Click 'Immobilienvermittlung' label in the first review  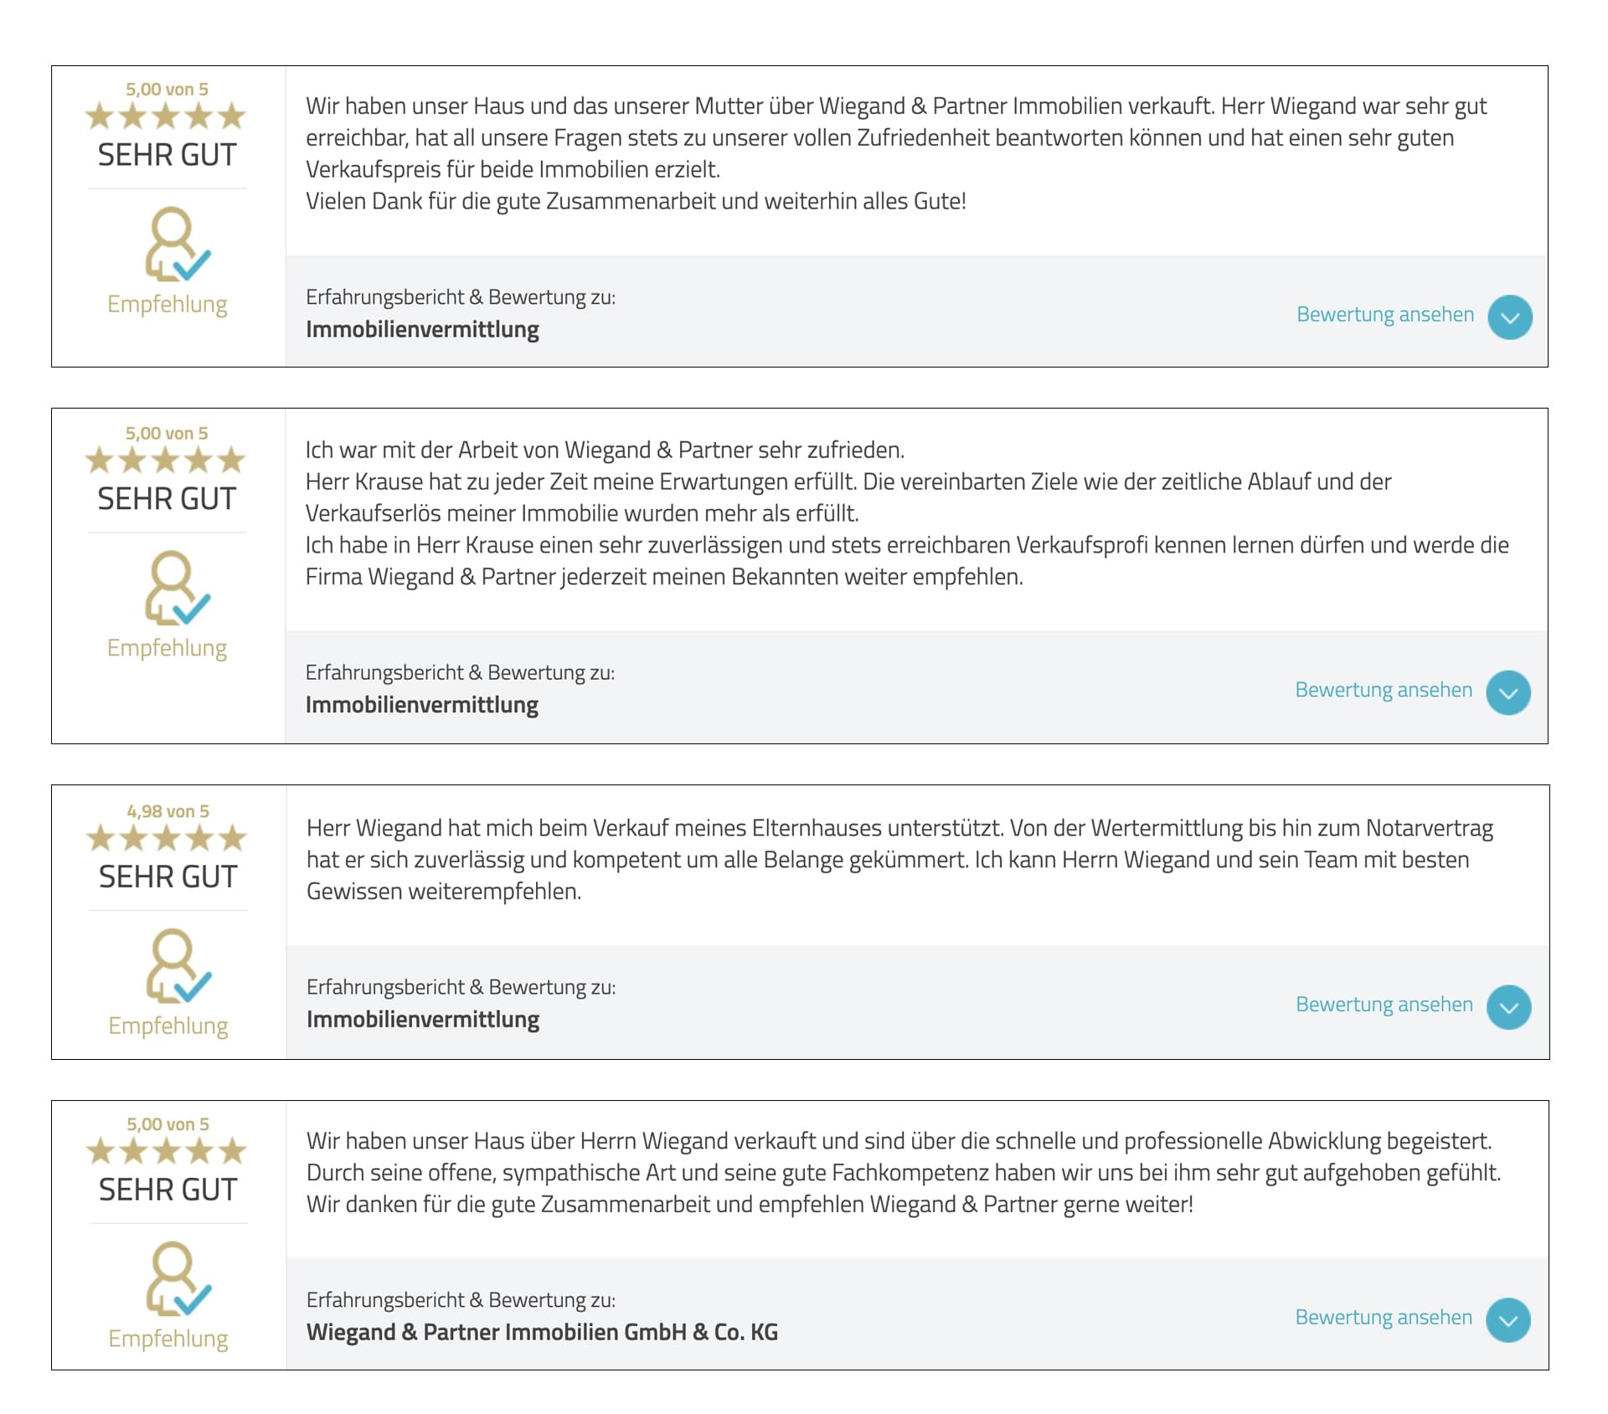tap(422, 330)
